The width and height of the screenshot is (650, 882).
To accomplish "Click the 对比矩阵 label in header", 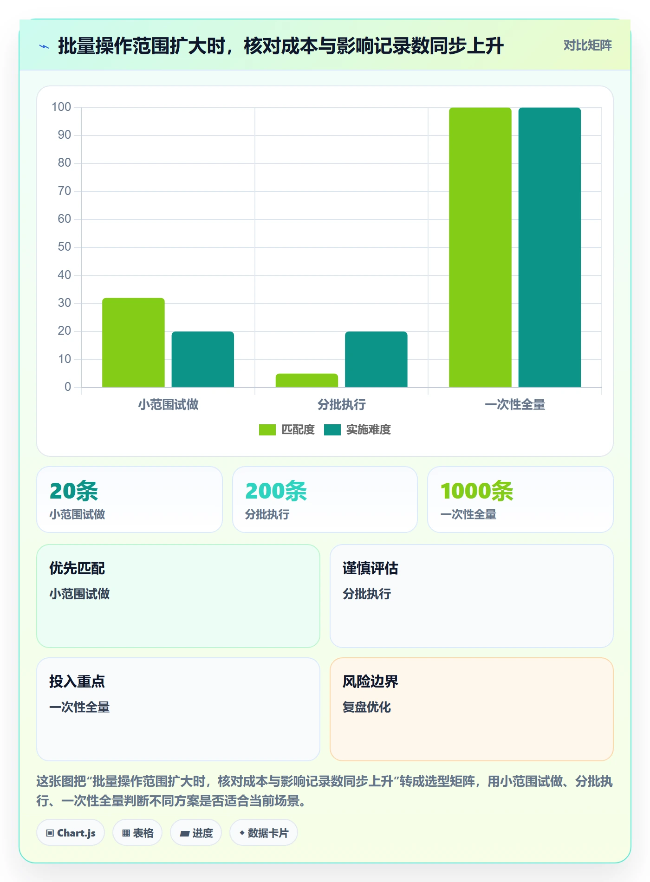I will (x=587, y=45).
